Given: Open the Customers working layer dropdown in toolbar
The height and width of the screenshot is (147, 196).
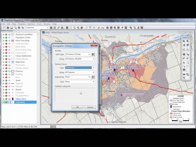Looking at the screenshot, I should 47,28.
